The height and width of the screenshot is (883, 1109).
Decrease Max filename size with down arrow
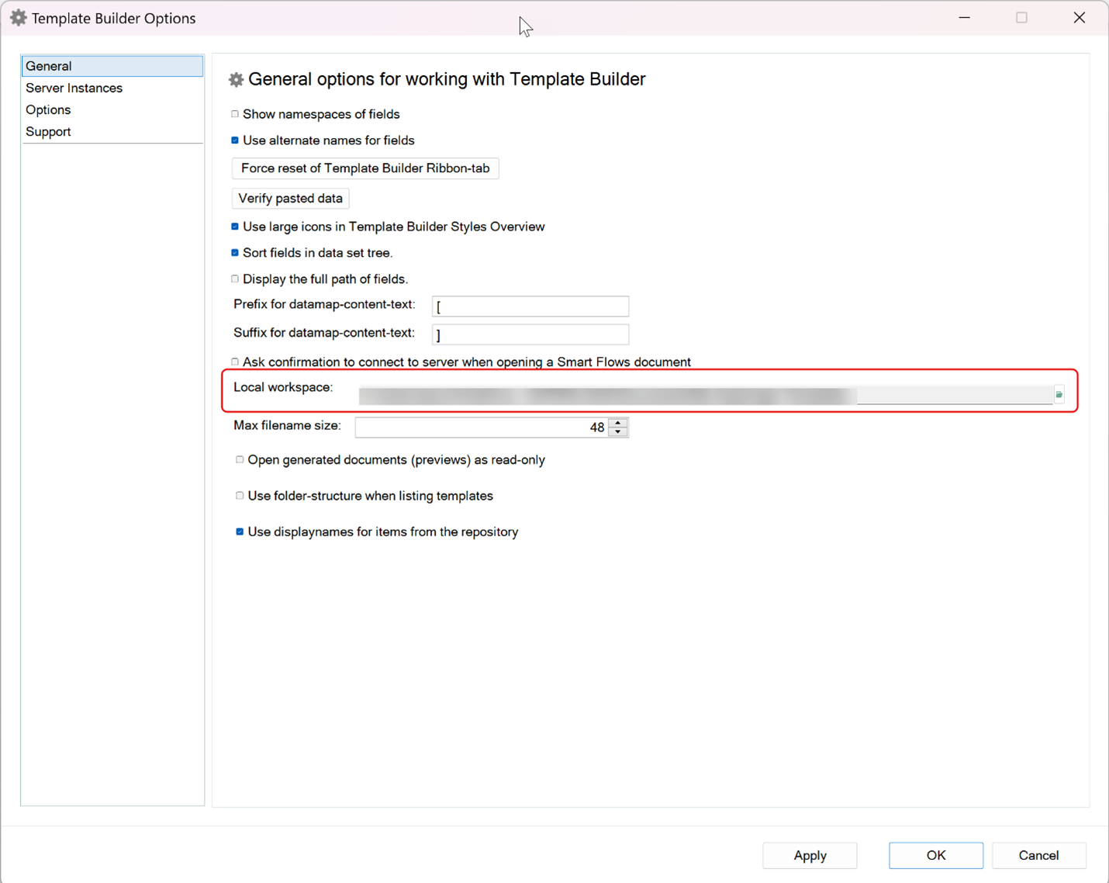pos(618,432)
